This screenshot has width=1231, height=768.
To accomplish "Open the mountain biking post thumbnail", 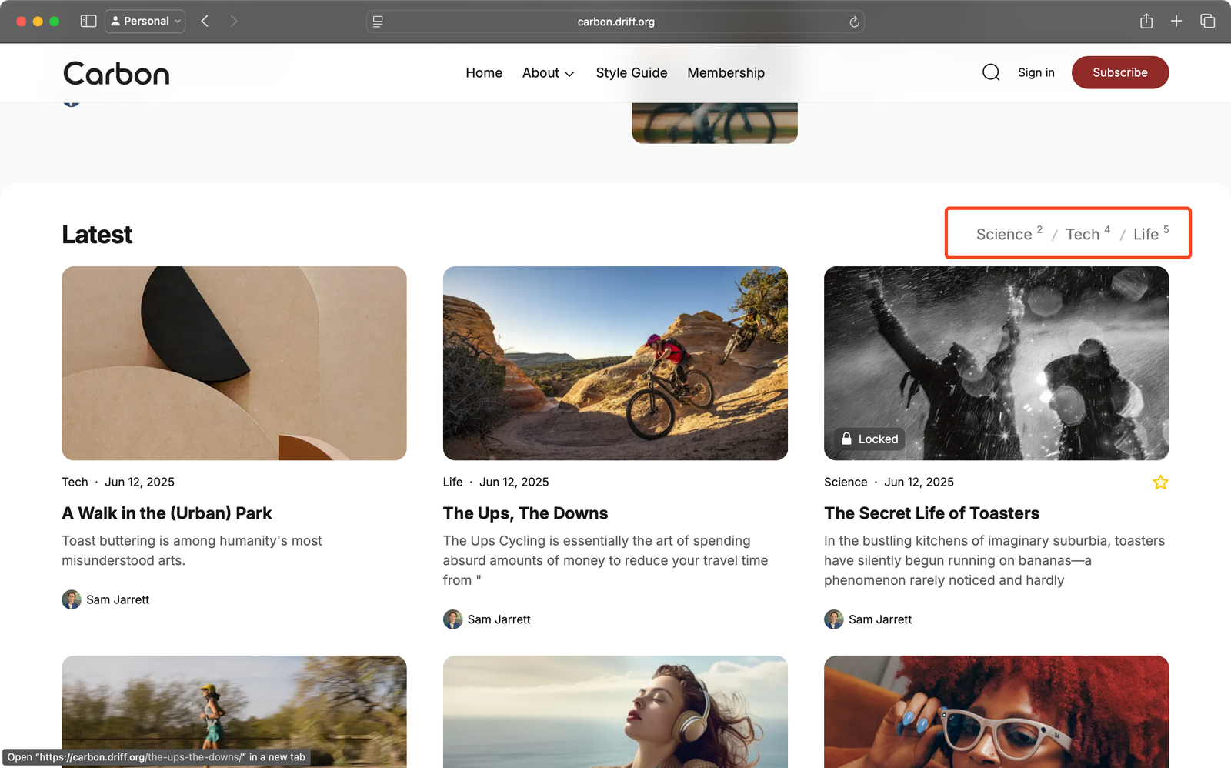I will 615,363.
